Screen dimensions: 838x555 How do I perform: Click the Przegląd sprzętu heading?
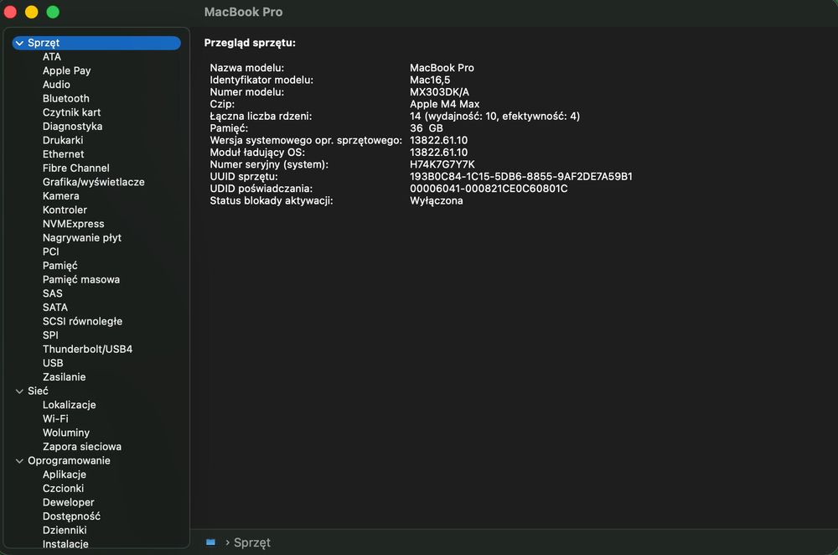[250, 43]
